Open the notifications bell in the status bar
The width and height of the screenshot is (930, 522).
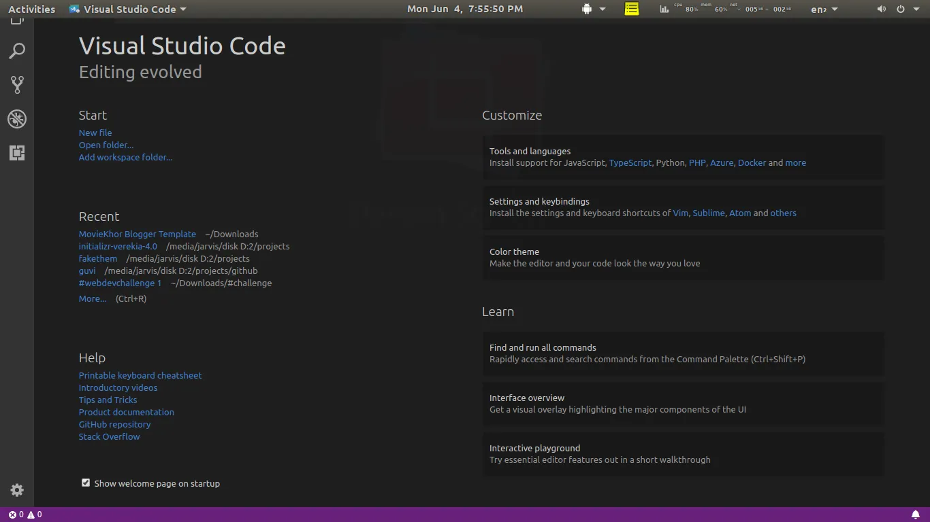click(x=915, y=514)
